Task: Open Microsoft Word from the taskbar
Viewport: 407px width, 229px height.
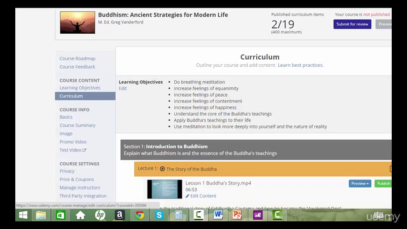Action: point(218,215)
